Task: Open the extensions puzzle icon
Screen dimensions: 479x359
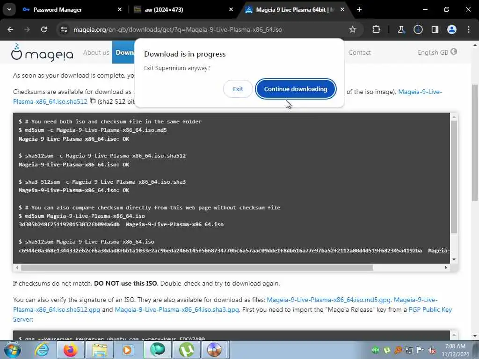Action: (377, 29)
